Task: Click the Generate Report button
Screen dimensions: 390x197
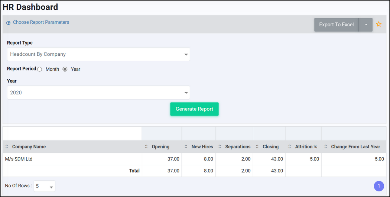Action: point(194,109)
